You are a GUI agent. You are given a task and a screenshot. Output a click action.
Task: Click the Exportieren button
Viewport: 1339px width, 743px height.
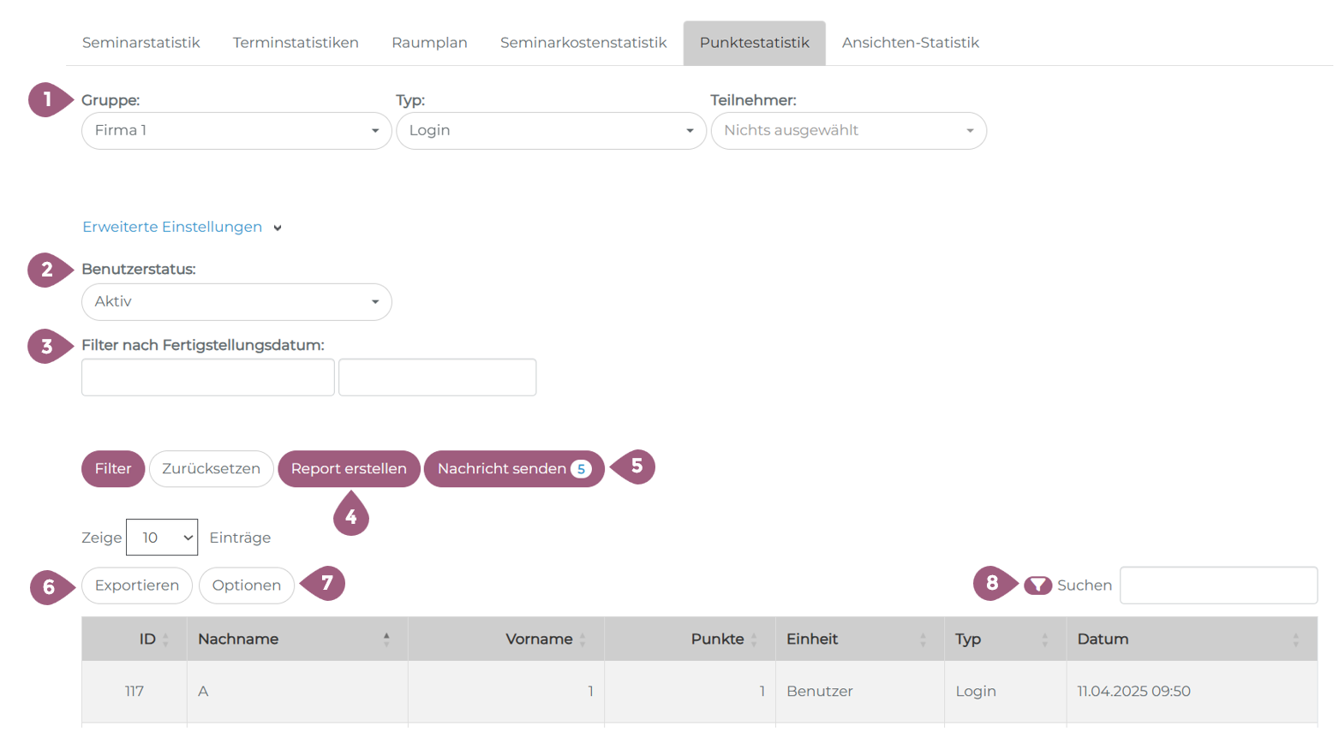coord(137,585)
